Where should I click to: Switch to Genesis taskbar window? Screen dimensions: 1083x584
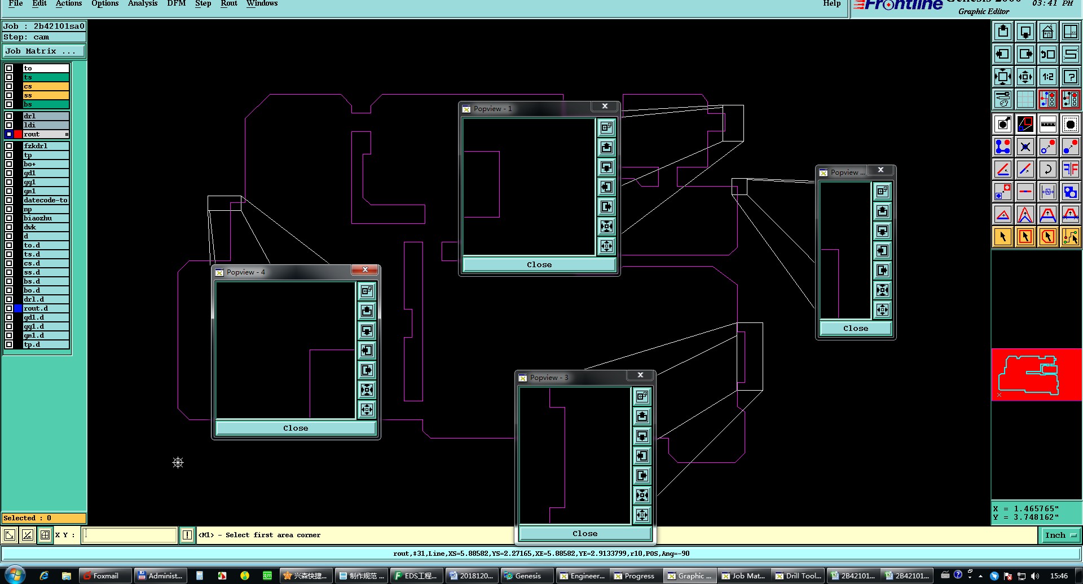click(527, 576)
